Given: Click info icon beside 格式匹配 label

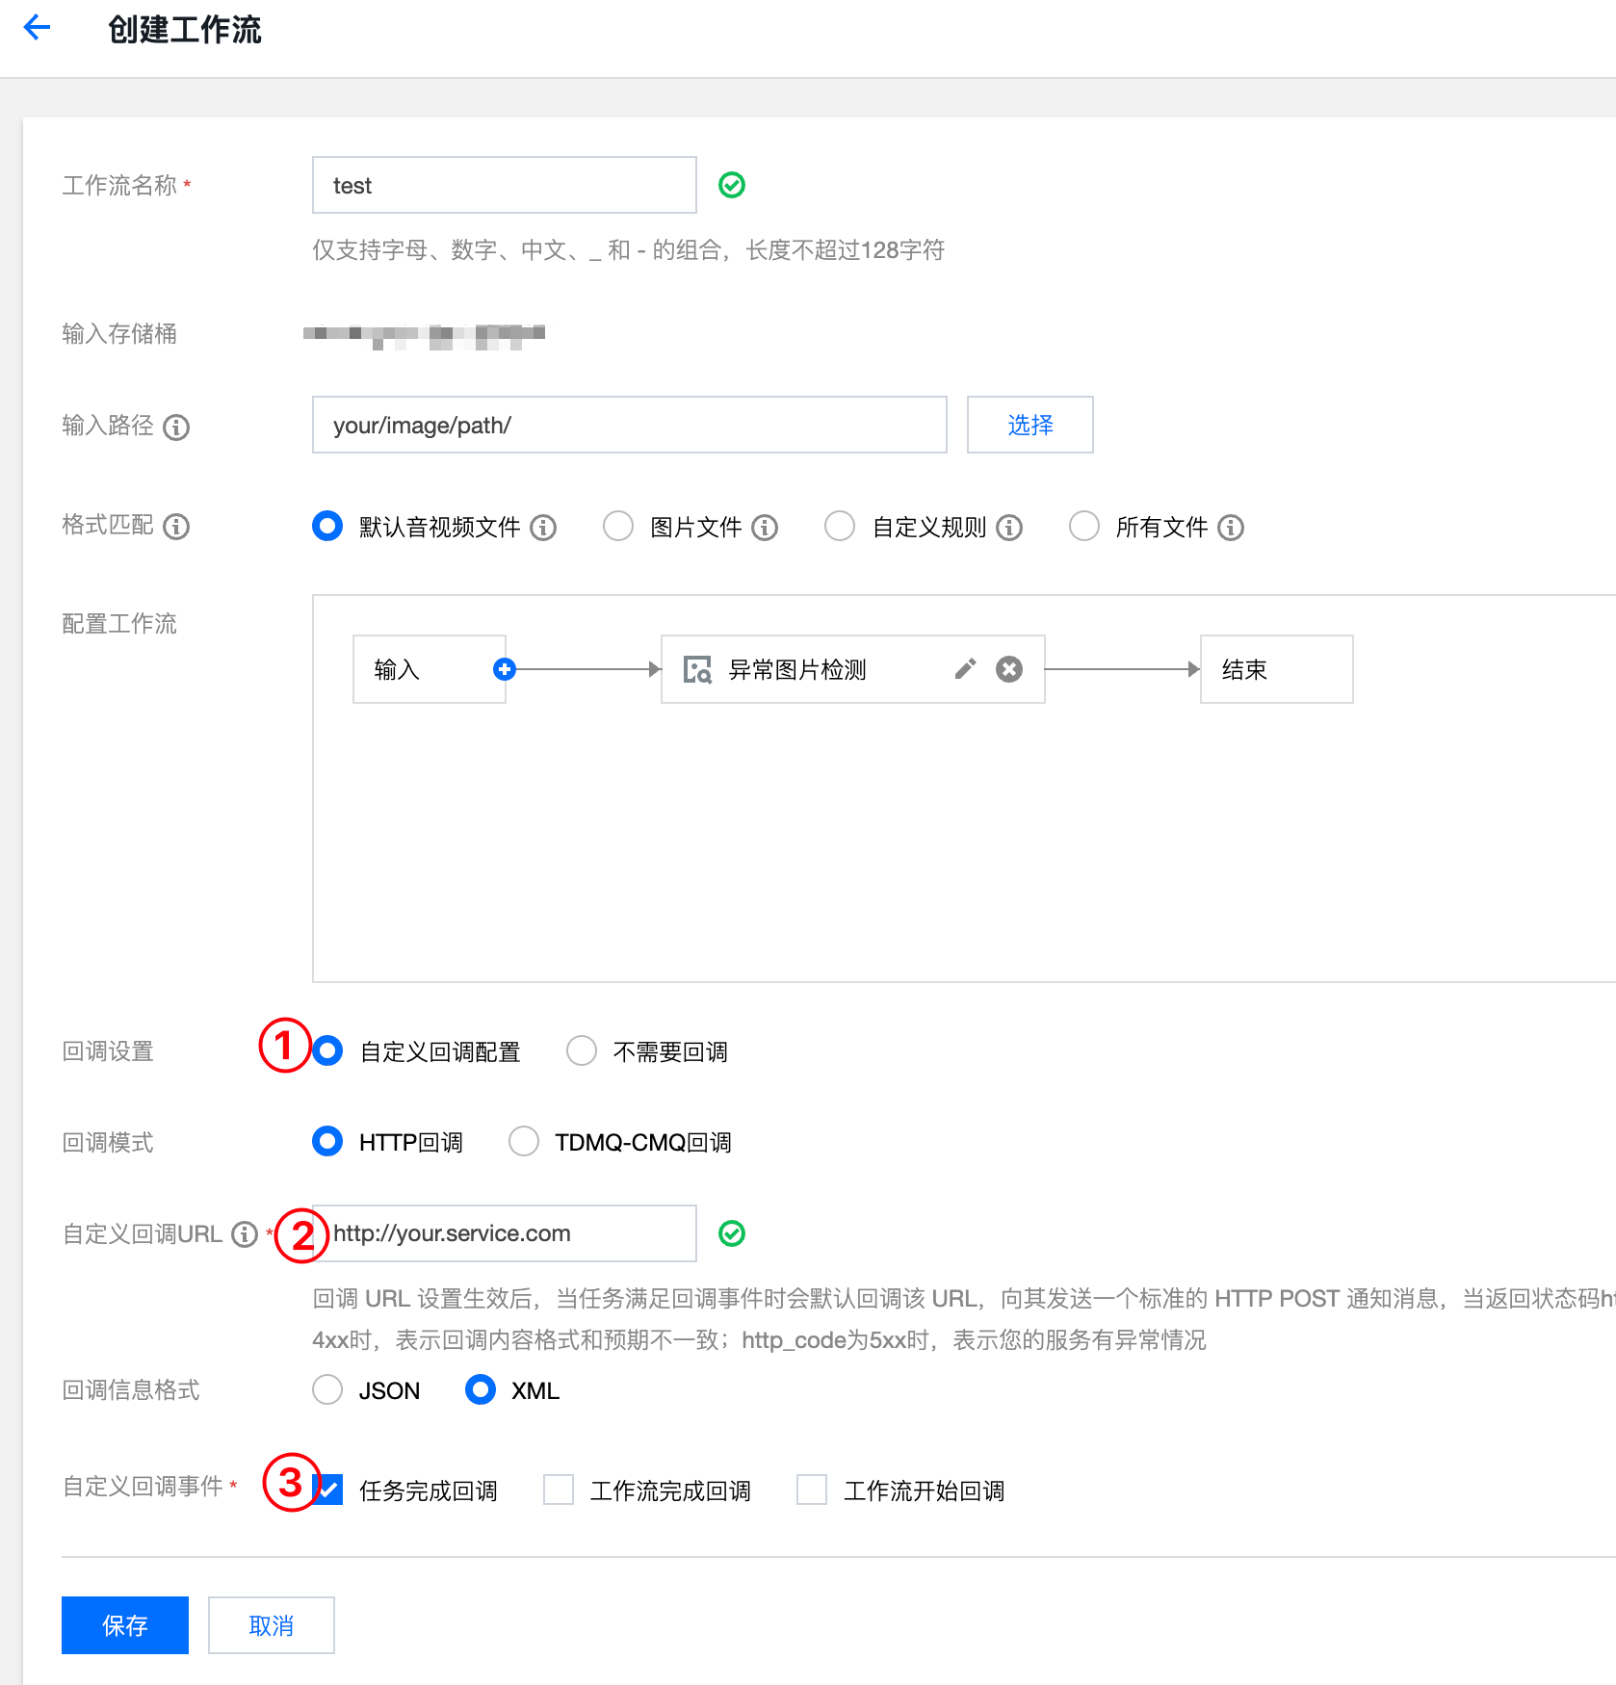Looking at the screenshot, I should click(x=176, y=527).
